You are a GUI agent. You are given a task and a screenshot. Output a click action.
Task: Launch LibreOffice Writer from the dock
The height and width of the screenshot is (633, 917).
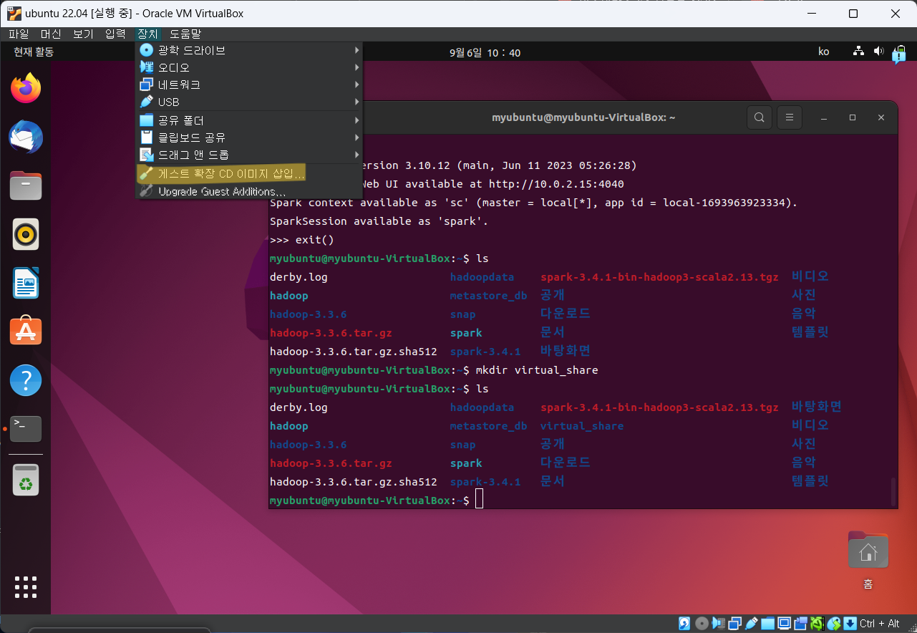(x=26, y=283)
